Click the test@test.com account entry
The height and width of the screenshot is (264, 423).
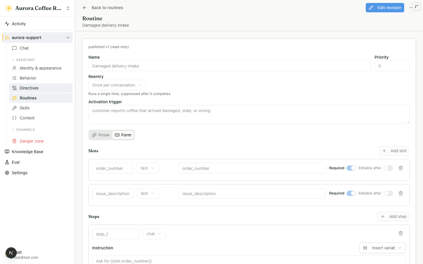click(26, 258)
